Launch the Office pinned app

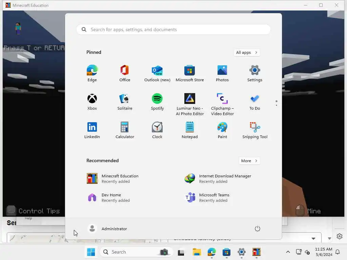(125, 73)
